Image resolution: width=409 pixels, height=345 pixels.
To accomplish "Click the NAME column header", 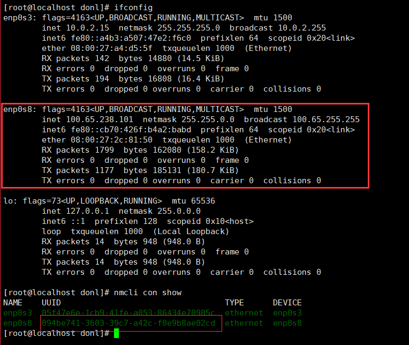I will [13, 303].
